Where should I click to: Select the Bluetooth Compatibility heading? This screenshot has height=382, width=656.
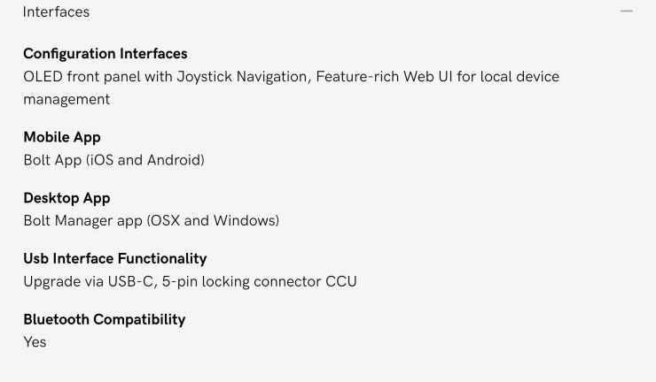coord(105,319)
